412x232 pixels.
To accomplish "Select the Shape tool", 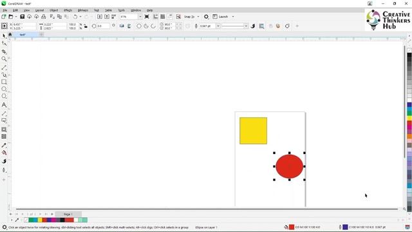I will coord(4,44).
